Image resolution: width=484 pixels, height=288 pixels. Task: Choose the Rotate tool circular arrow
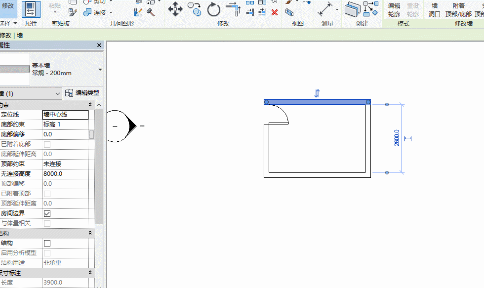click(x=213, y=9)
